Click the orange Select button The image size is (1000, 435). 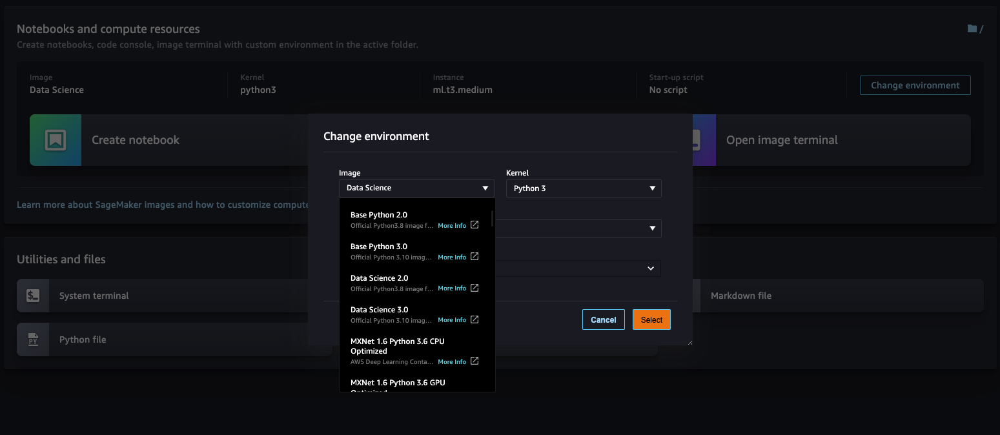(651, 319)
